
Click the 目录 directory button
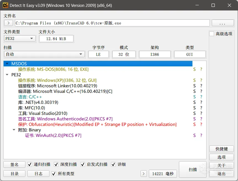tap(14, 174)
